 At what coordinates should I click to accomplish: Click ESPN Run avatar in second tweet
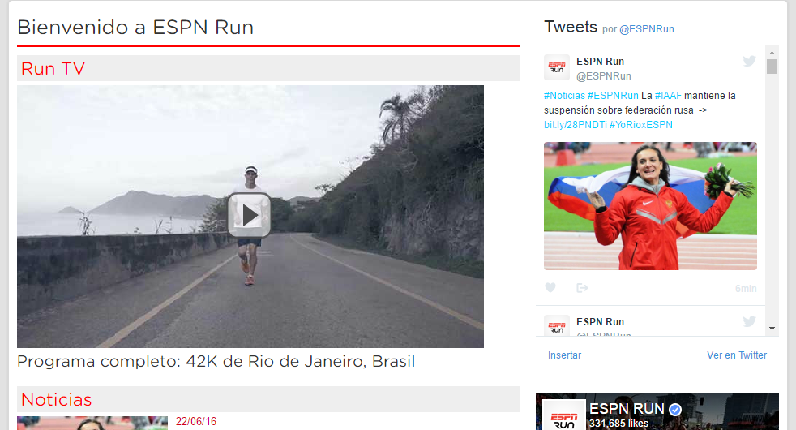coord(557,325)
